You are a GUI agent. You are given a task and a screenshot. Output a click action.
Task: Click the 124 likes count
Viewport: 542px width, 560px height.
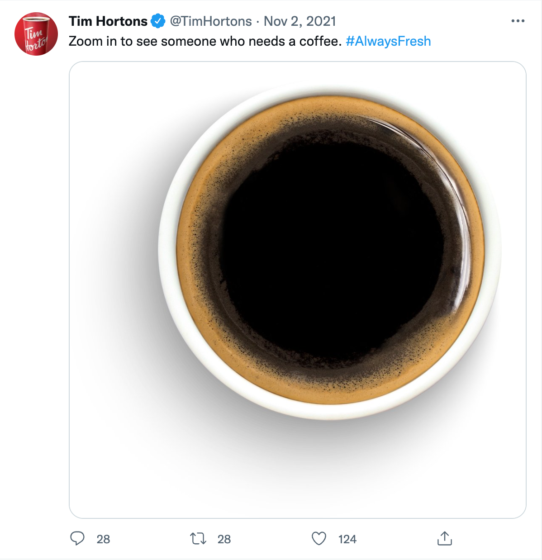[347, 539]
